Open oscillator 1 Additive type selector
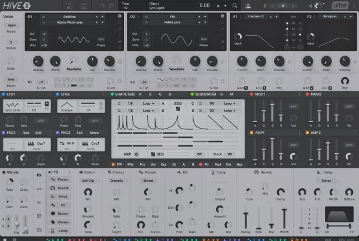The height and width of the screenshot is (241, 359). [69, 17]
